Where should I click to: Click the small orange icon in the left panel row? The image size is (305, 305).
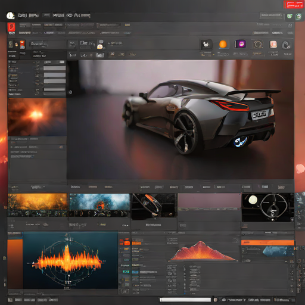coord(61,147)
